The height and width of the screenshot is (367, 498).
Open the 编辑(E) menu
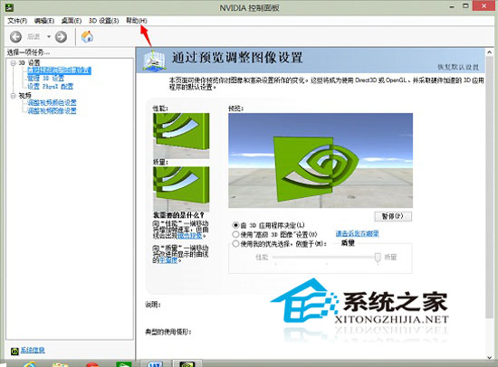click(x=44, y=21)
